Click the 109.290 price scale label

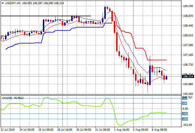pos(188,6)
